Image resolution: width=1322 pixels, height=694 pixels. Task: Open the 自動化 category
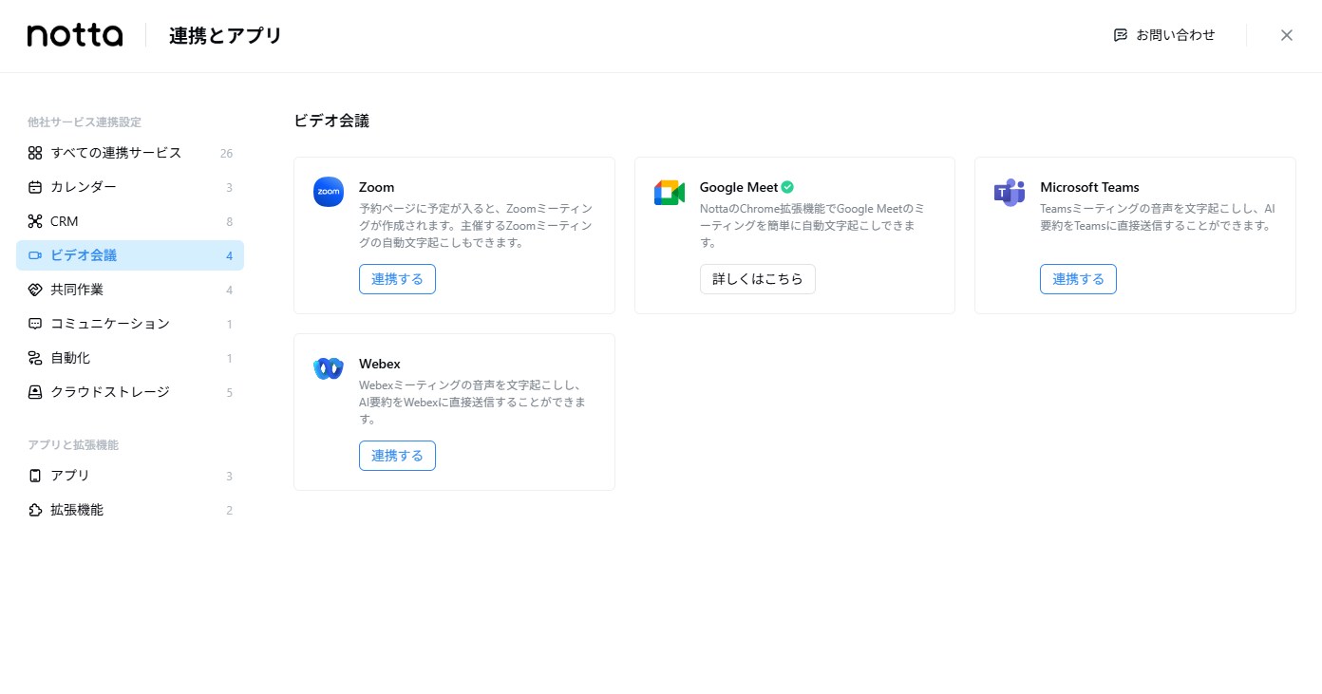tap(130, 358)
